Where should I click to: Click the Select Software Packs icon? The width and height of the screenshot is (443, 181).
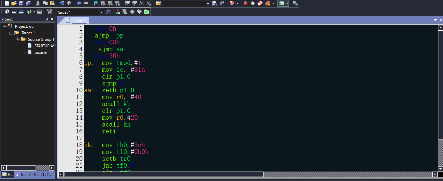pyautogui.click(x=139, y=12)
